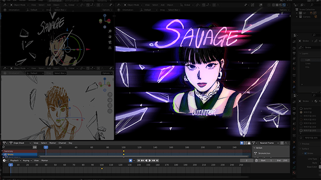Toggle snapping magnet in main viewport header
The height and width of the screenshot is (180, 321).
[204, 5]
